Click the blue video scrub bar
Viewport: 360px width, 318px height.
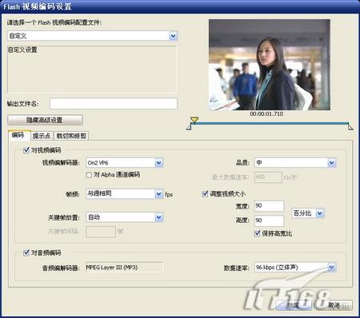(270, 123)
